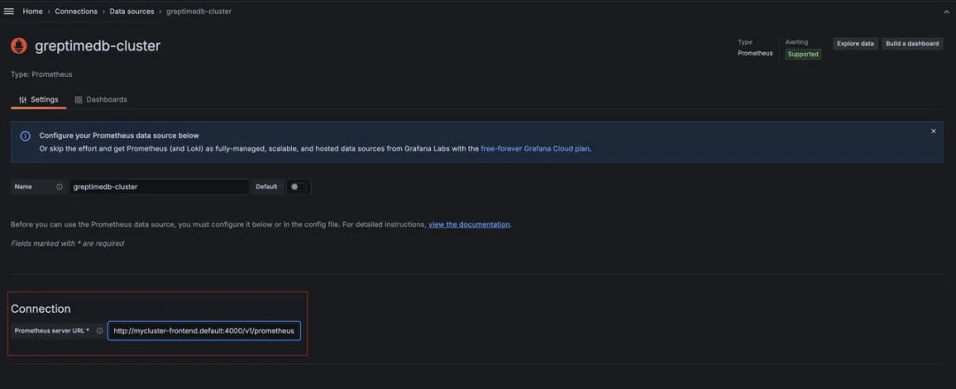The width and height of the screenshot is (956, 389).
Task: Click the info icon in the blue banner
Action: pos(26,136)
